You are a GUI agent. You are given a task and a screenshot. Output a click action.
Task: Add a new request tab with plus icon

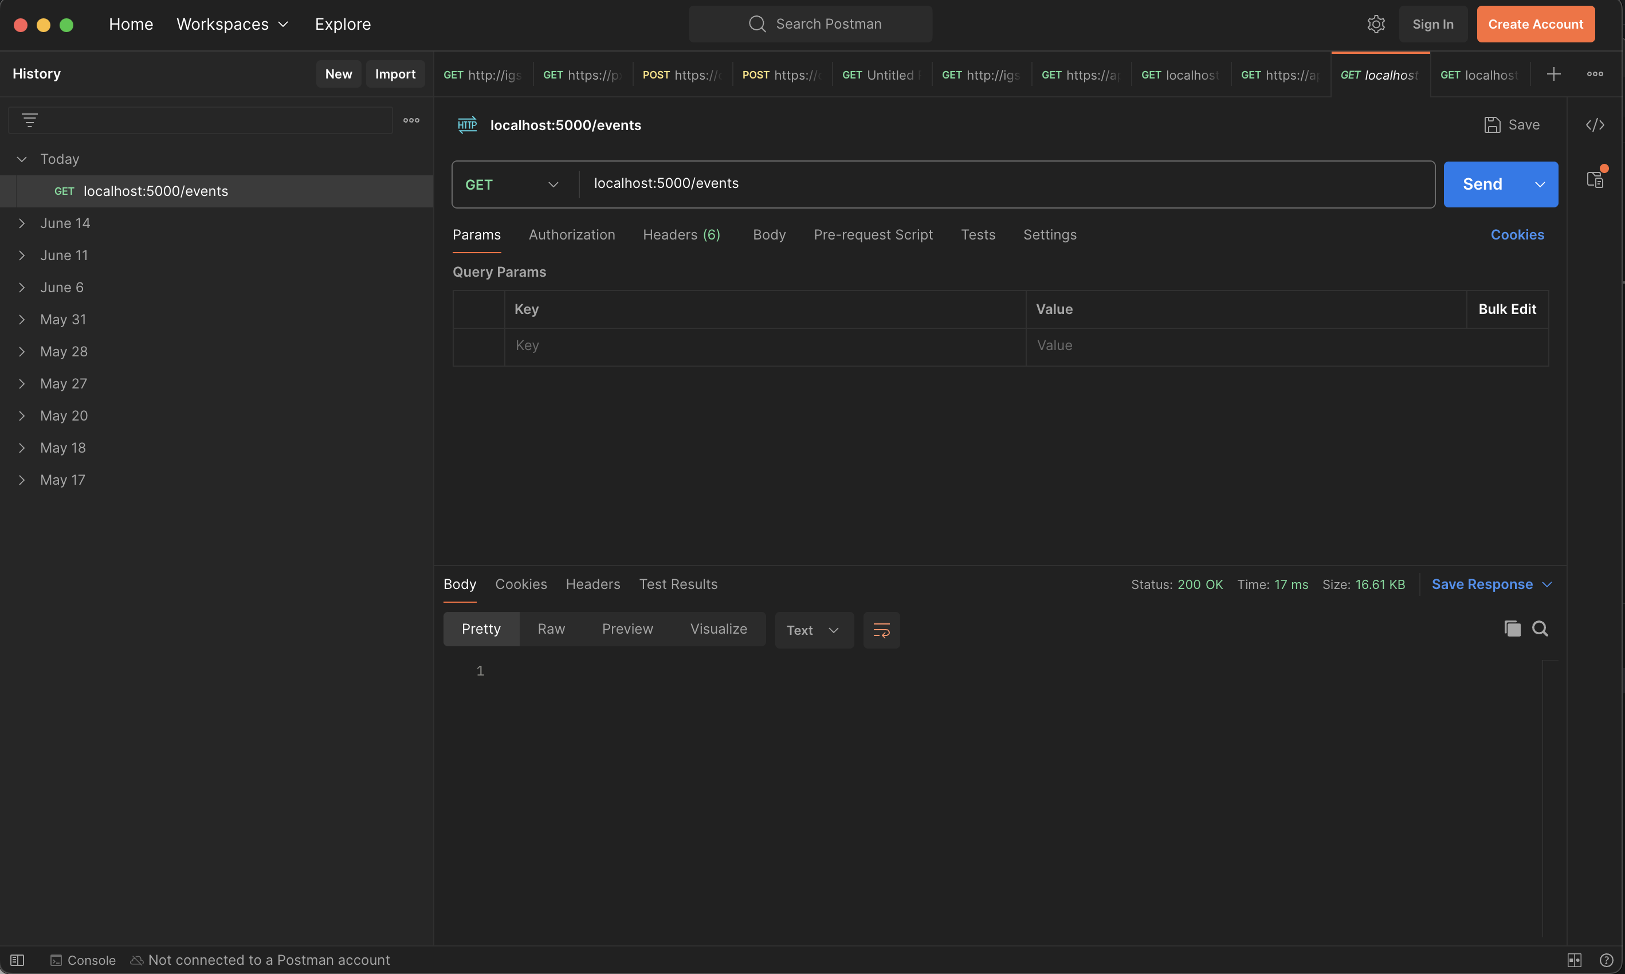1553,74
